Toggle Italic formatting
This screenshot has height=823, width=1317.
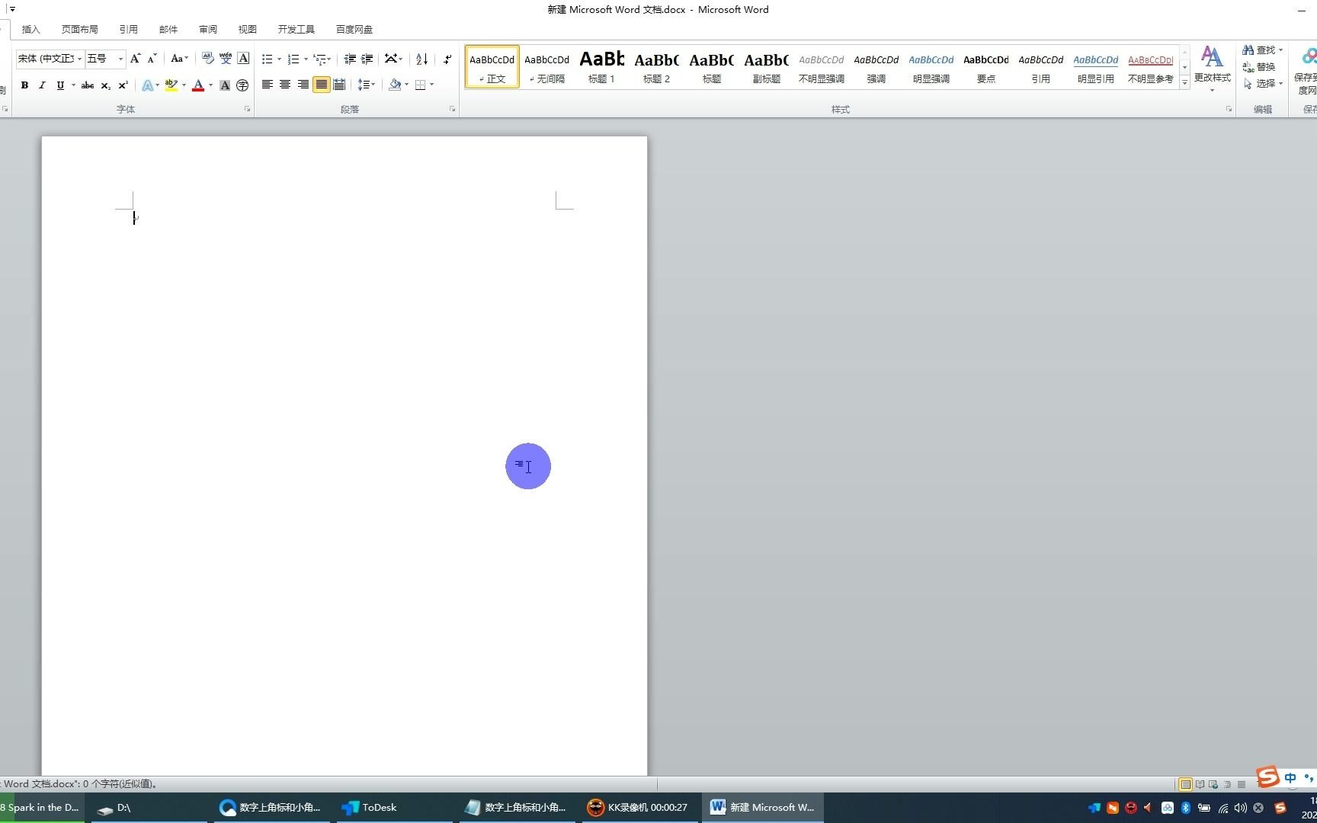pyautogui.click(x=42, y=85)
